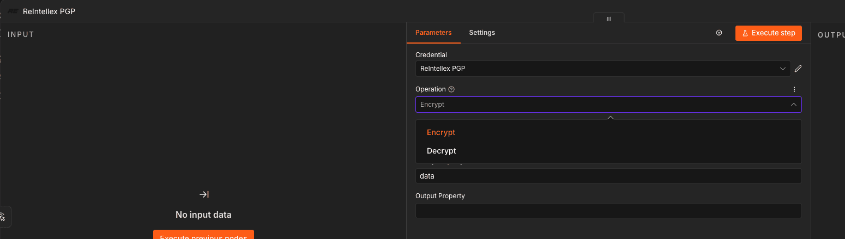Click the No input data message
Viewport: 845px width, 239px height.
[x=203, y=215]
